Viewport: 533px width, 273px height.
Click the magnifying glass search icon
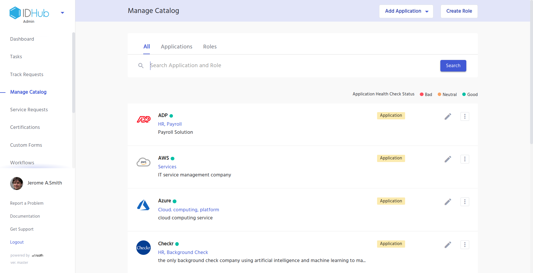(141, 66)
